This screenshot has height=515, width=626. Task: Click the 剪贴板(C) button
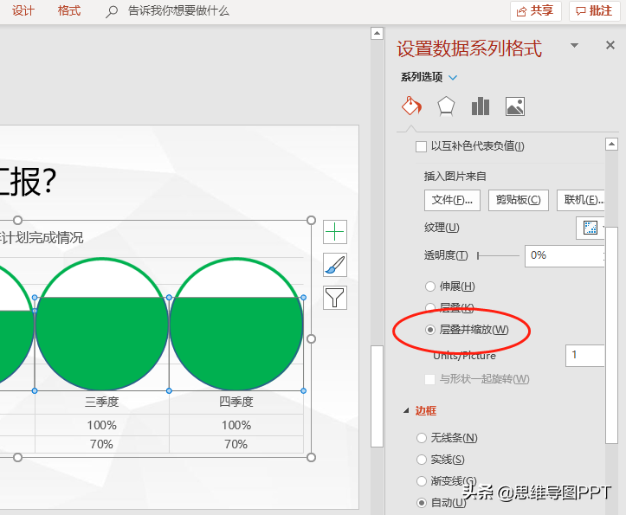pos(519,200)
